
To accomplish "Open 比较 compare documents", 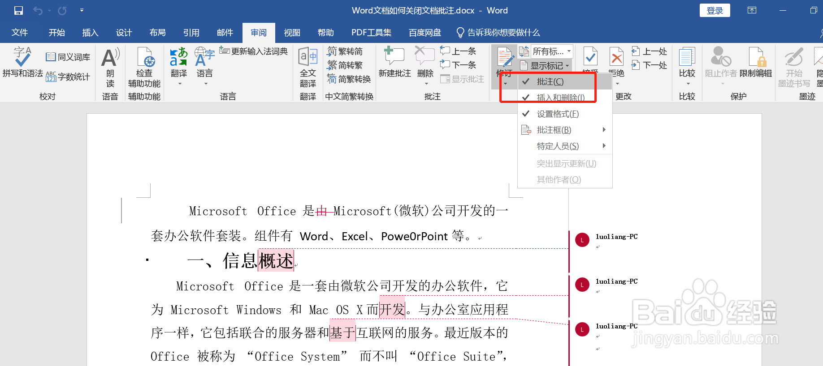I will (x=687, y=63).
